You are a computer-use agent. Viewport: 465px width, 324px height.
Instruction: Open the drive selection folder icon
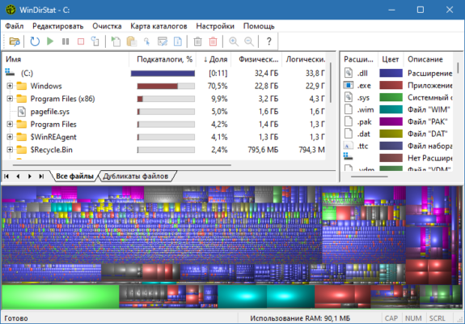15,41
